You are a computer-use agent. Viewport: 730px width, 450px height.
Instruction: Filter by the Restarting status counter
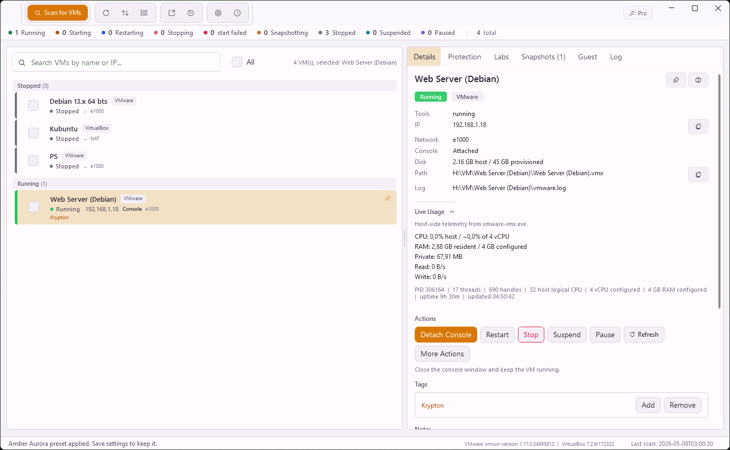click(x=122, y=33)
